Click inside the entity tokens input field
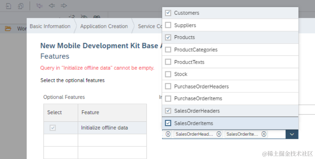This screenshot has height=159, width=315. tap(277, 134)
